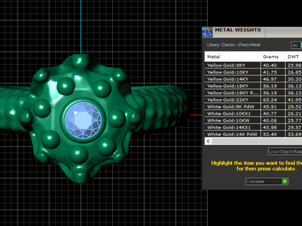Select the blue gemstone in the viewport

click(83, 120)
